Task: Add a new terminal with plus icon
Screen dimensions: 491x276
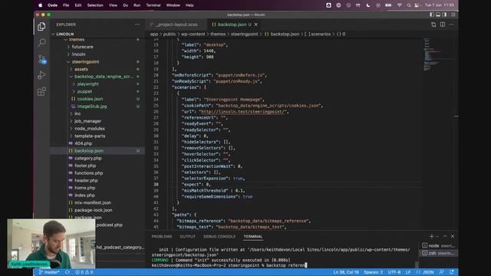Action: tap(431, 236)
